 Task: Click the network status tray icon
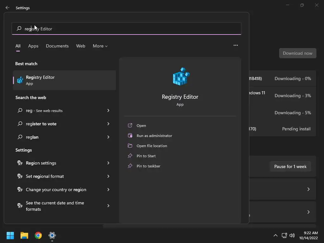pyautogui.click(x=284, y=235)
